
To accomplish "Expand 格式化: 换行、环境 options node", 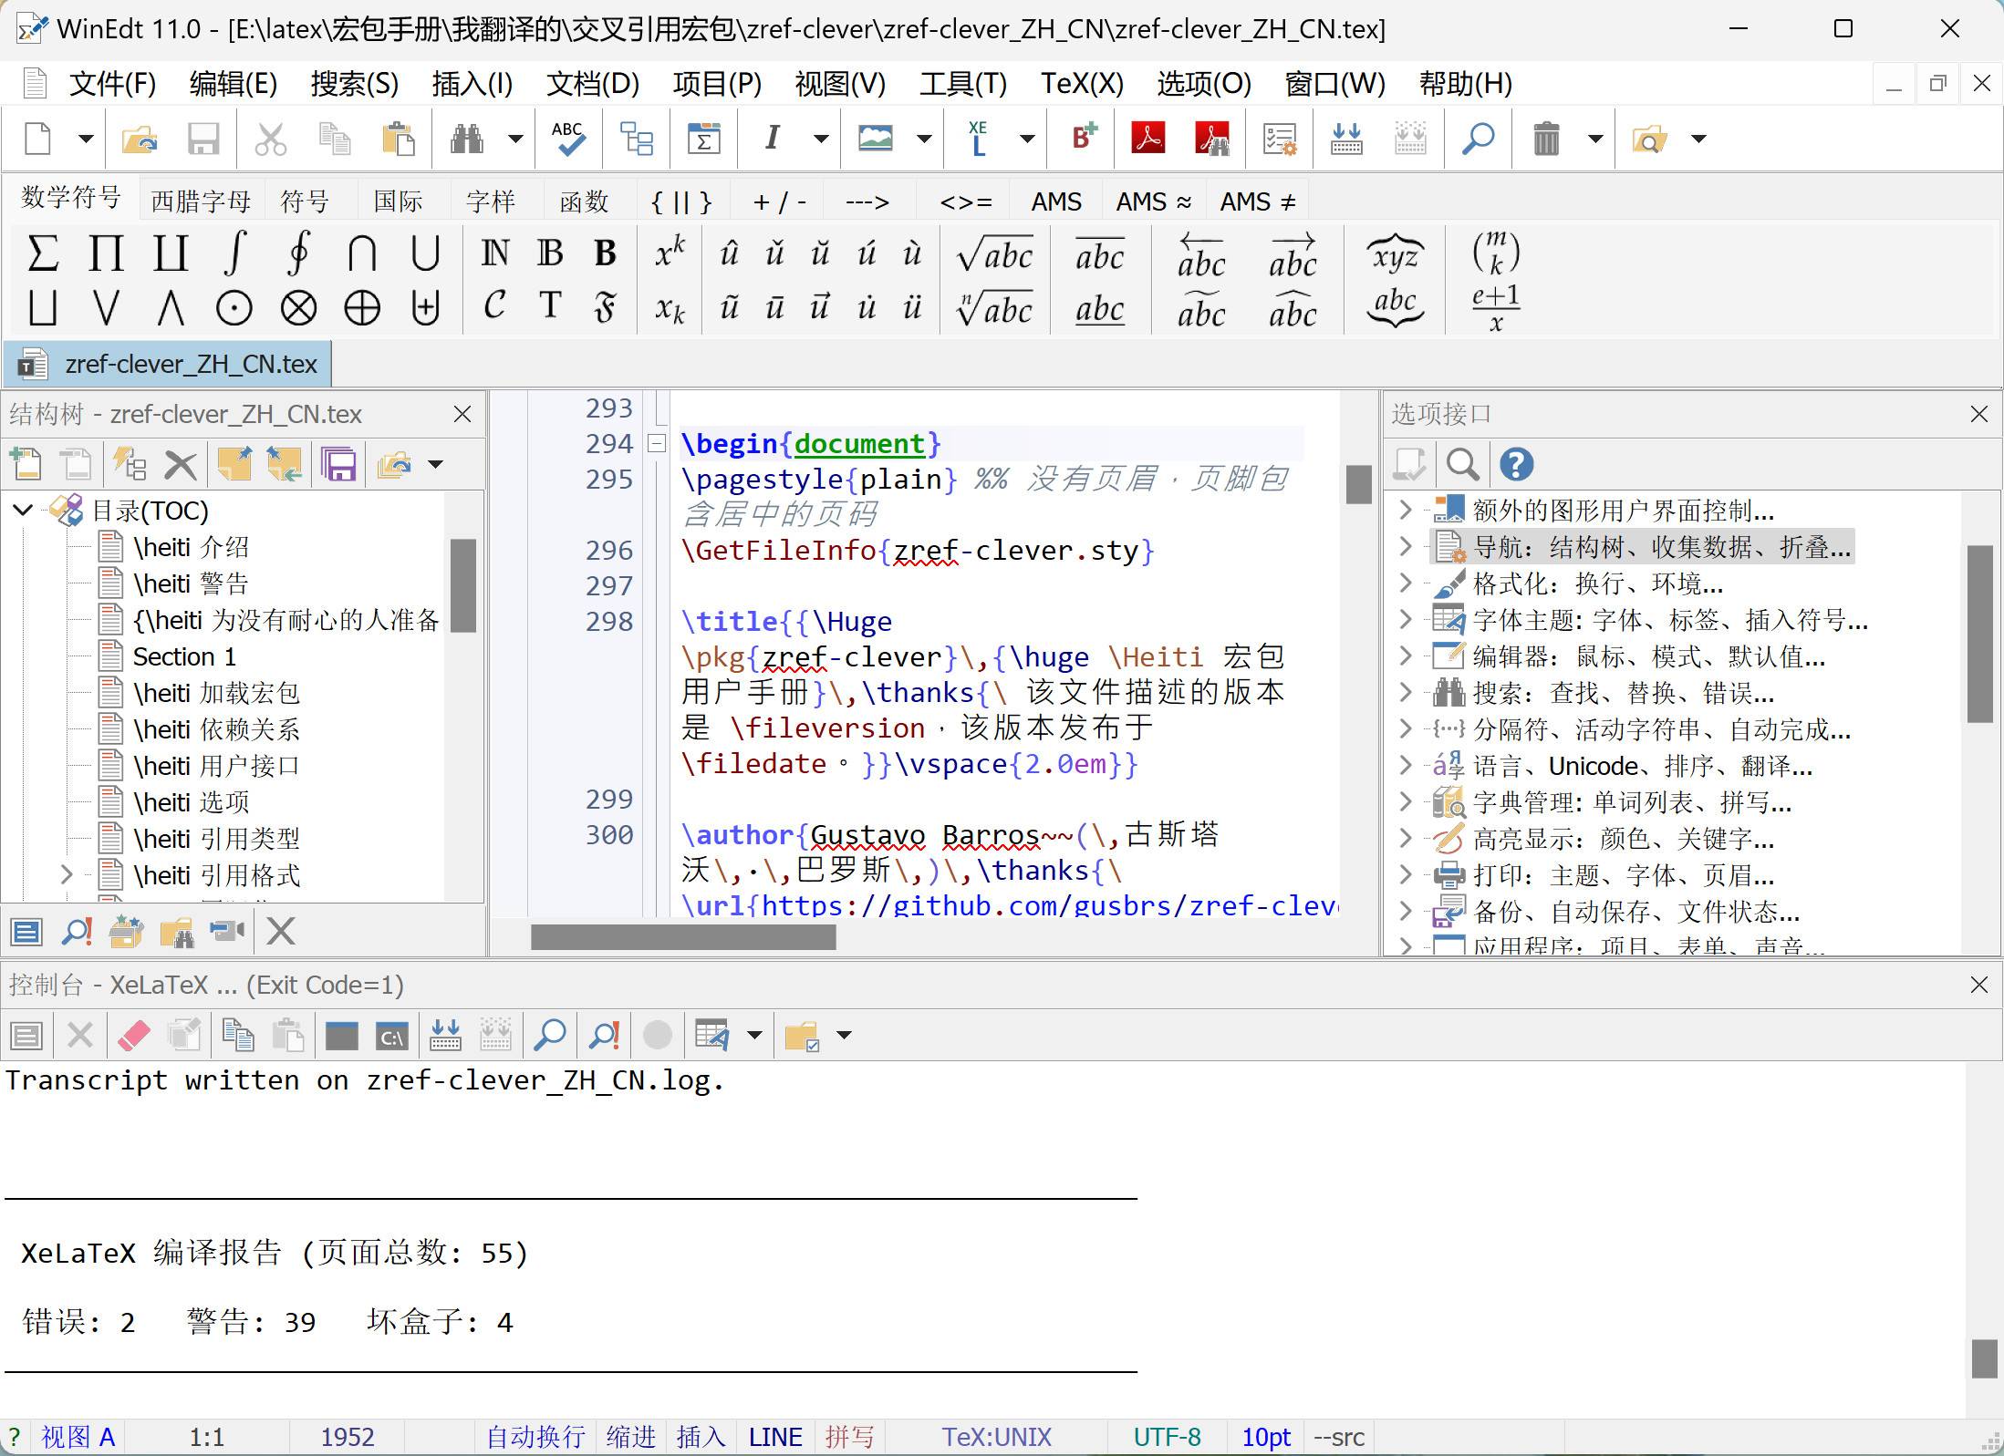I will click(1406, 583).
